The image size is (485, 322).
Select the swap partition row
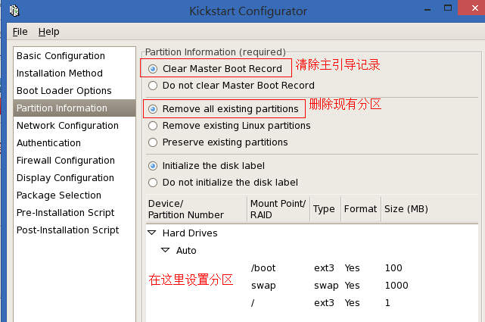(263, 286)
